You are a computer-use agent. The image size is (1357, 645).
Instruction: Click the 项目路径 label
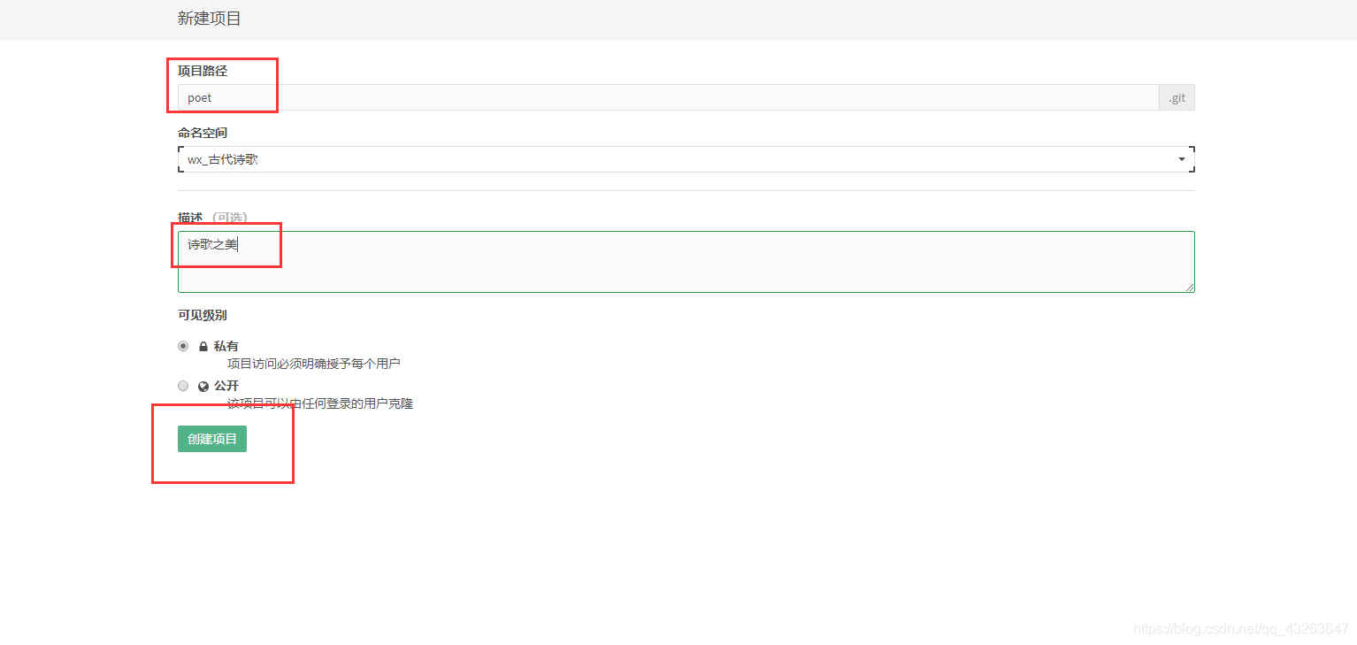pos(203,71)
